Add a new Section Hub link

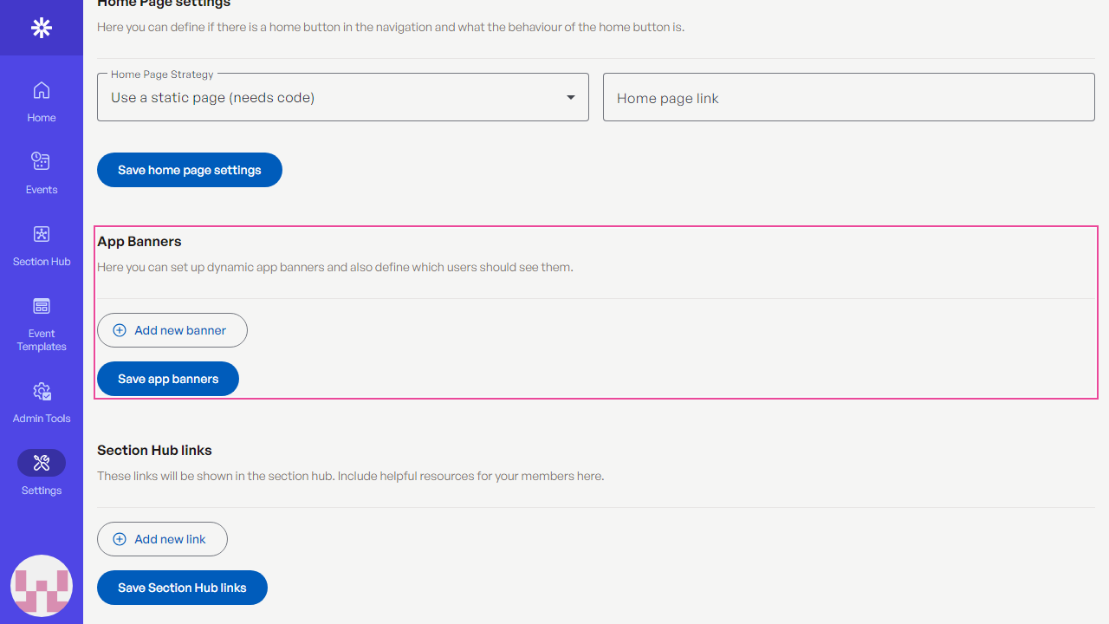(162, 539)
